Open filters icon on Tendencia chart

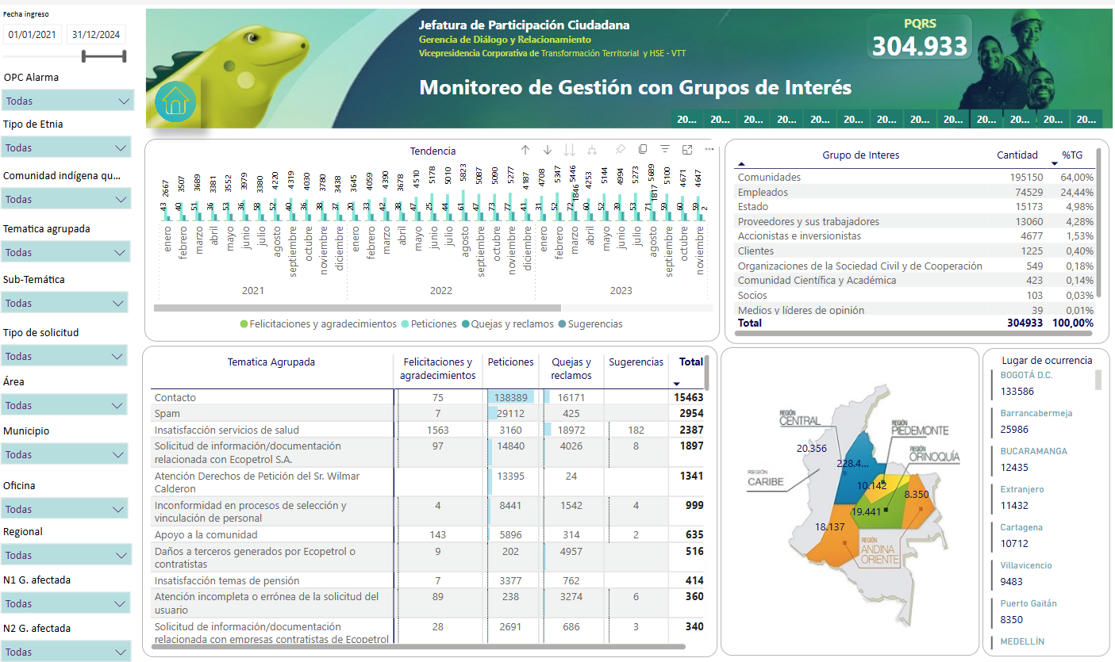665,150
